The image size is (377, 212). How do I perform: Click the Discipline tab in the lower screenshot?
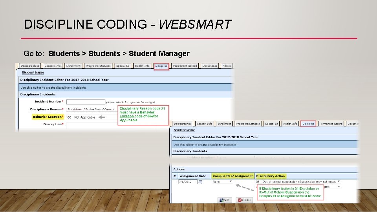click(309, 124)
